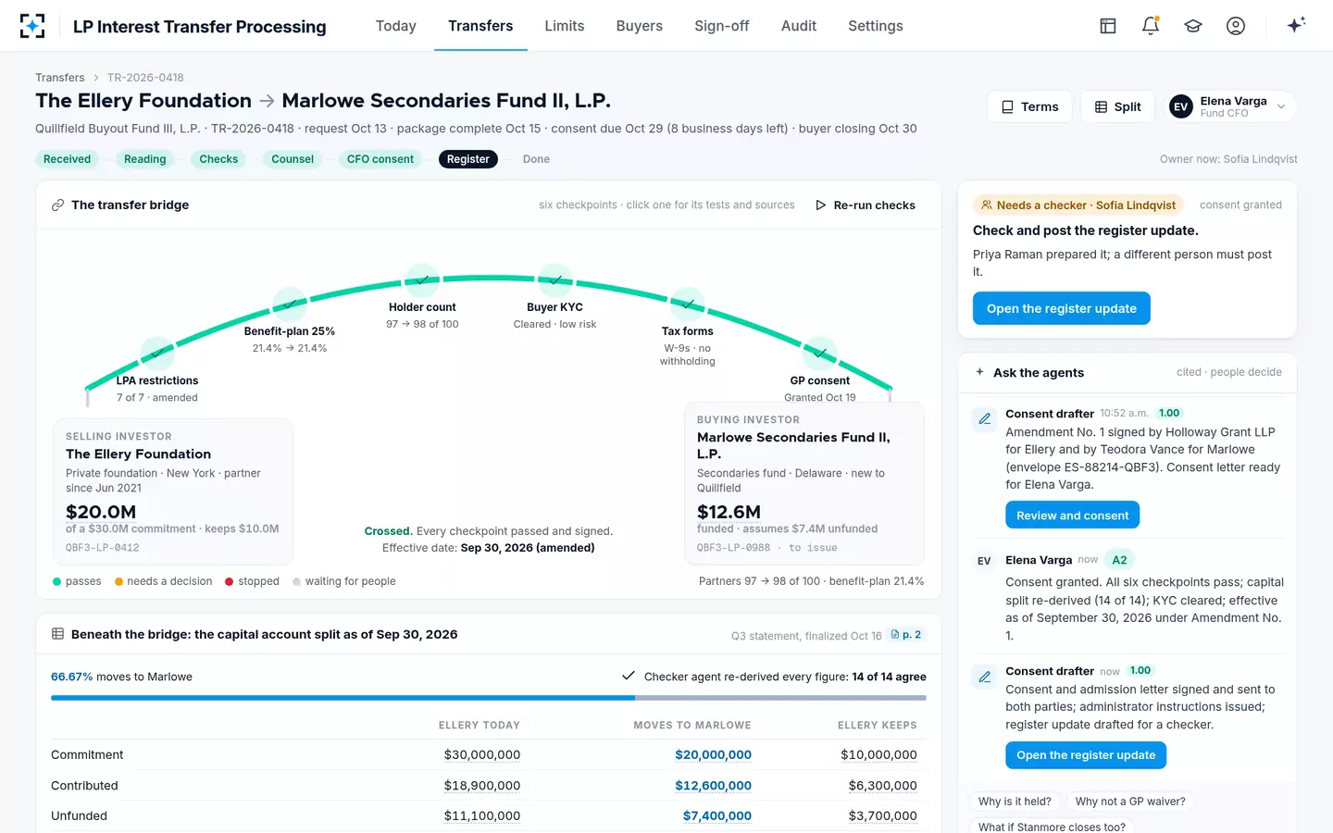Open the p. 2 statement source link
The image size is (1333, 833).
point(906,635)
